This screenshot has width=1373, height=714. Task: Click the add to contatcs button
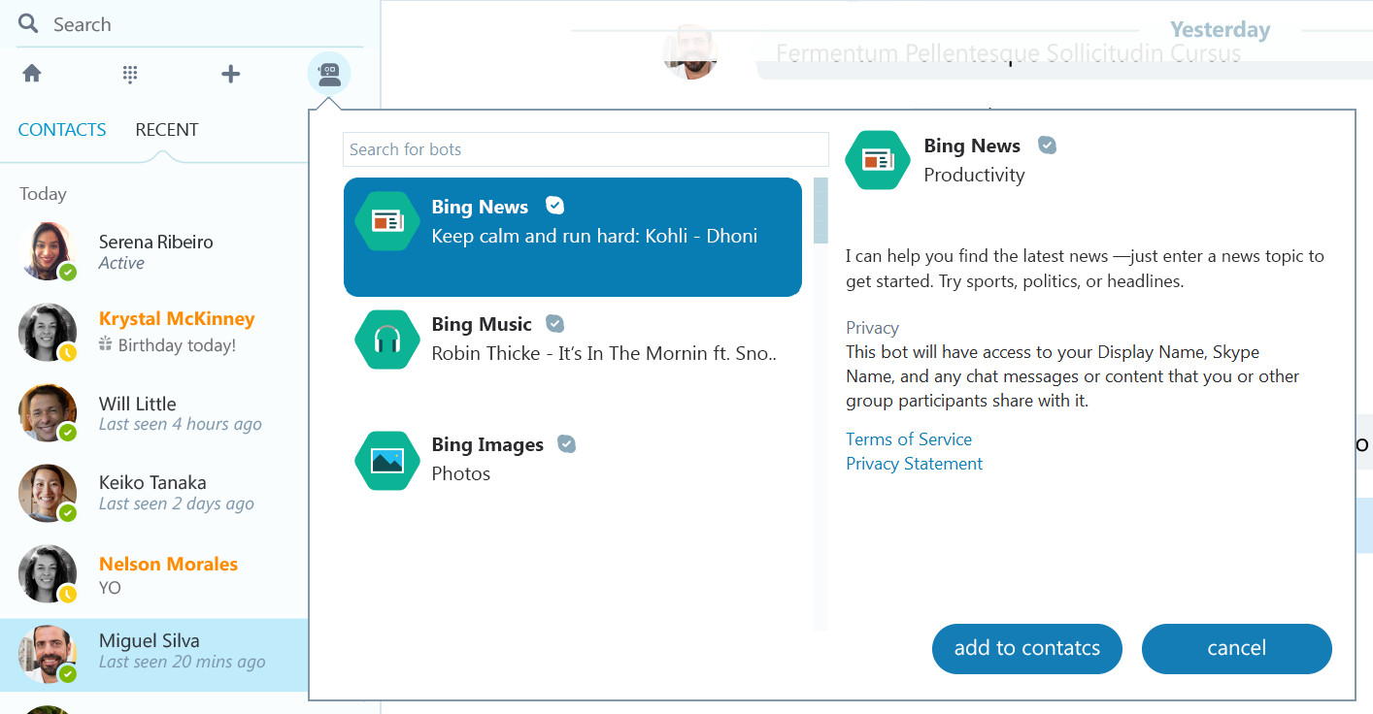click(x=1027, y=649)
